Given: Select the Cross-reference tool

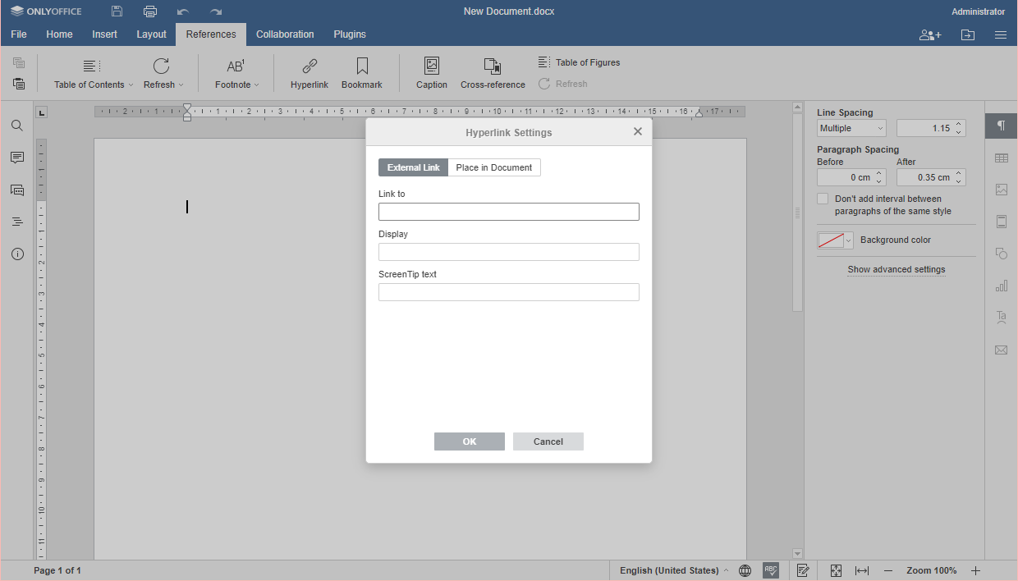Looking at the screenshot, I should (493, 72).
